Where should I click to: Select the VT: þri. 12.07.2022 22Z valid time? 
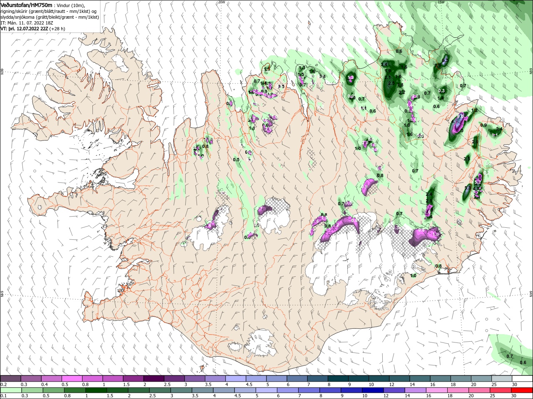(24, 29)
